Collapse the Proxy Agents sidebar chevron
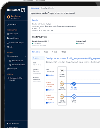Viewport: 100px width, 128px height. point(26,56)
